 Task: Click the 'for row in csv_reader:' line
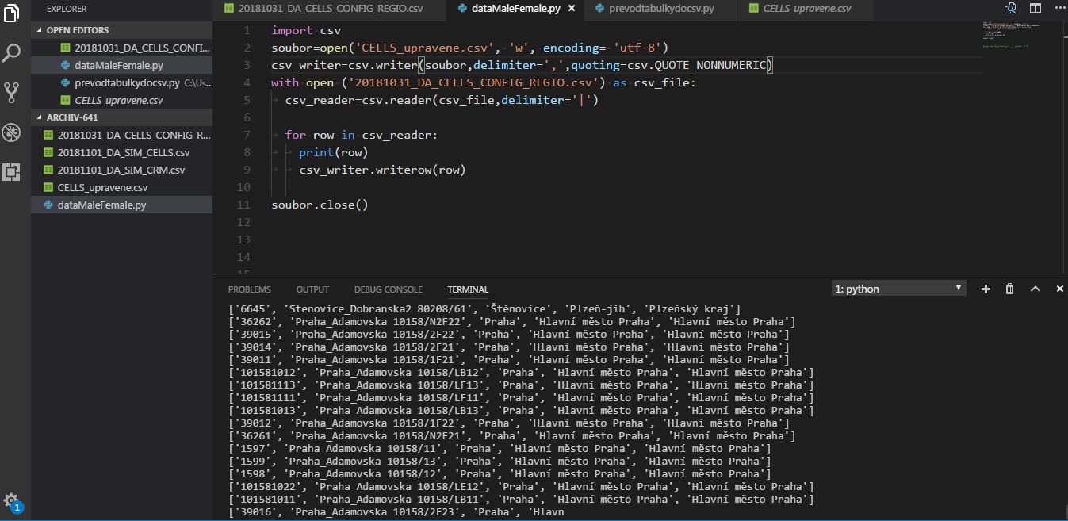[361, 135]
